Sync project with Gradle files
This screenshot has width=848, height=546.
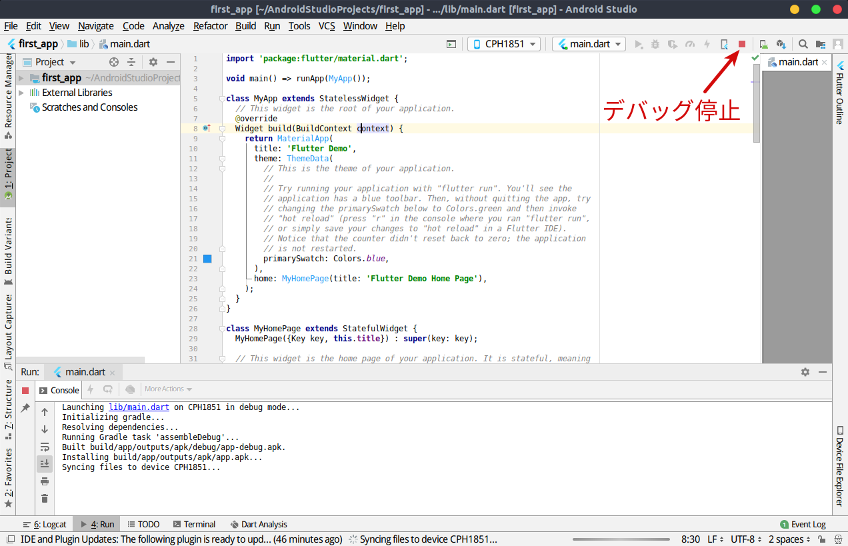click(x=781, y=44)
